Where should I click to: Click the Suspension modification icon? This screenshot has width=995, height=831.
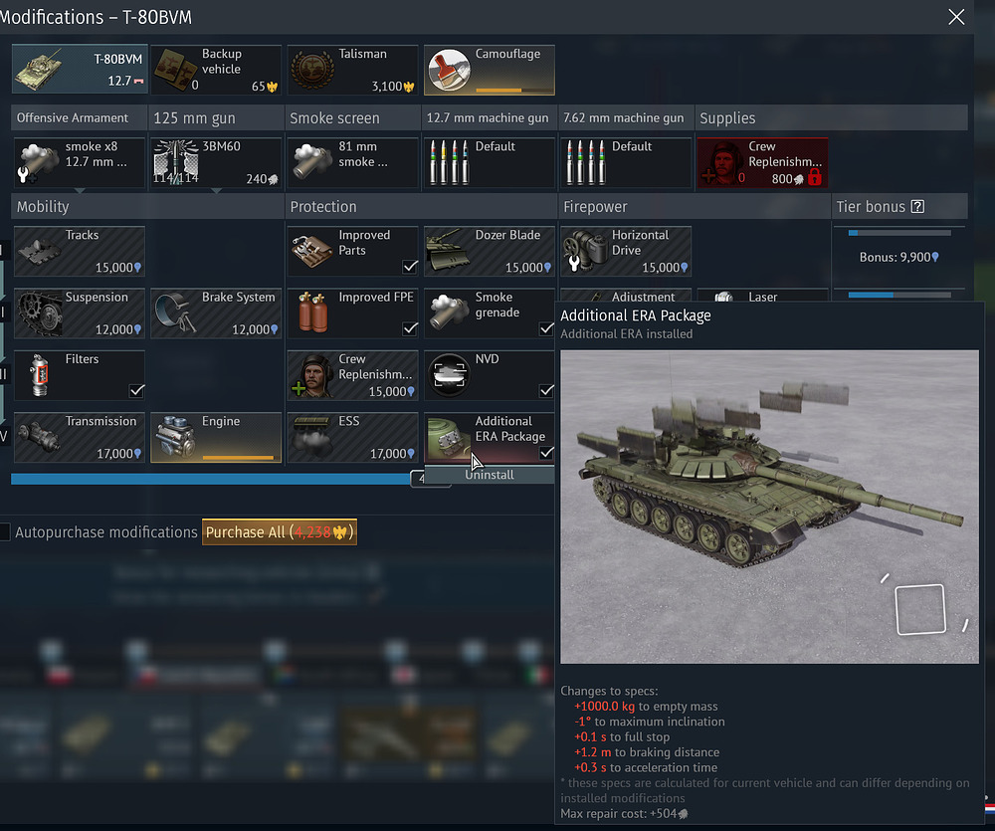click(41, 313)
